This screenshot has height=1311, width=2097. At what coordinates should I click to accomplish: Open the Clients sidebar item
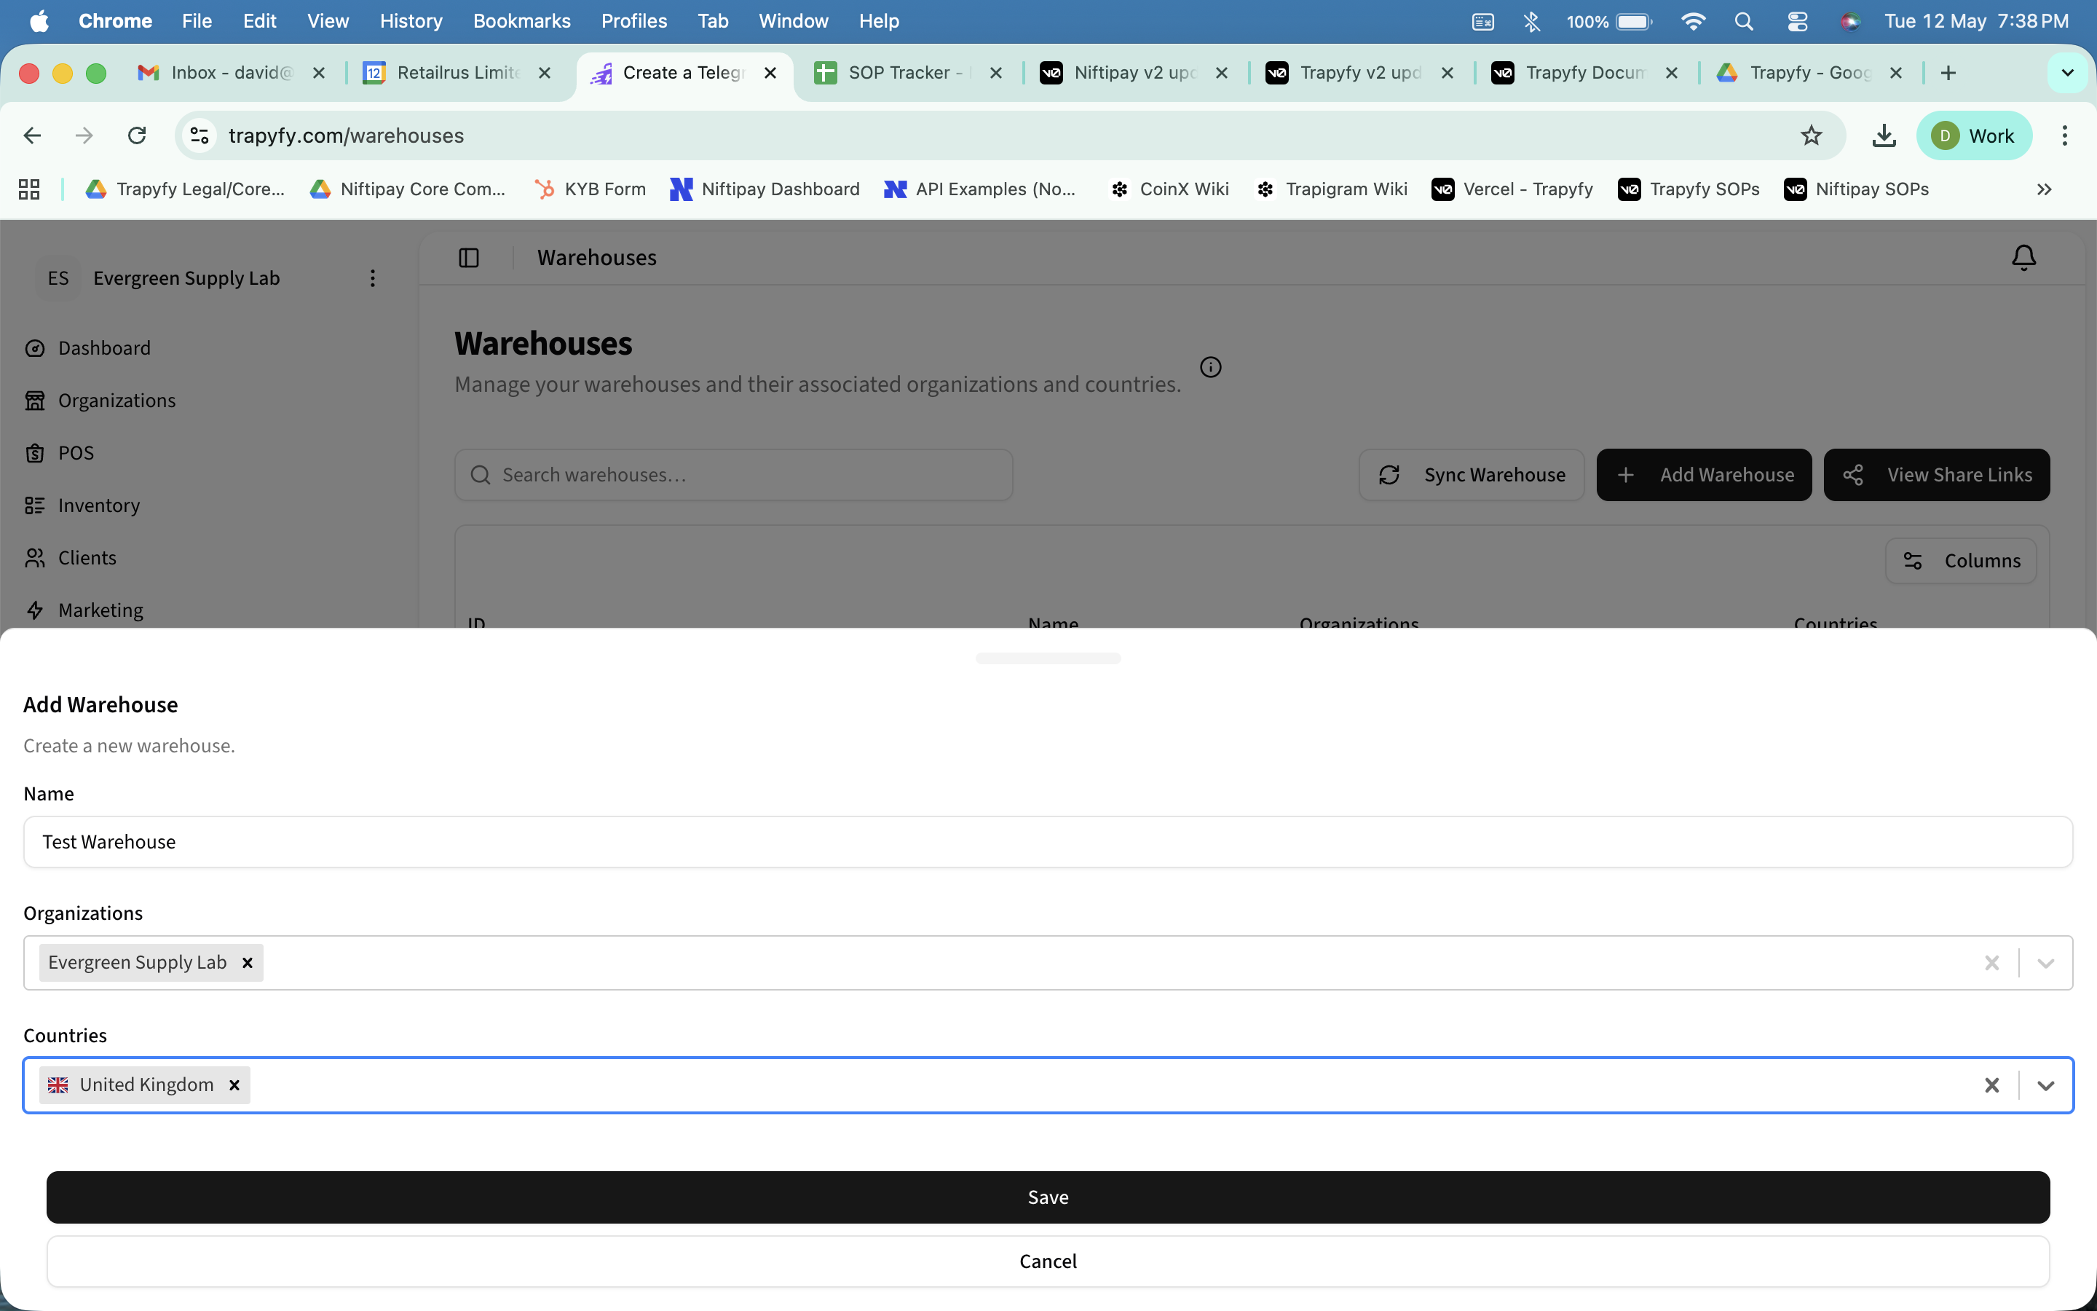coord(87,557)
